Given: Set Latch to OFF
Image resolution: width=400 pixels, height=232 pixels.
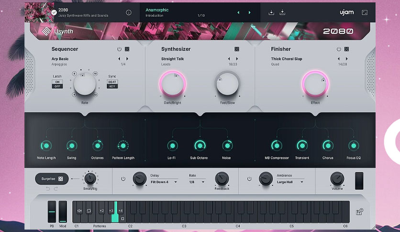Looking at the screenshot, I should point(57,86).
